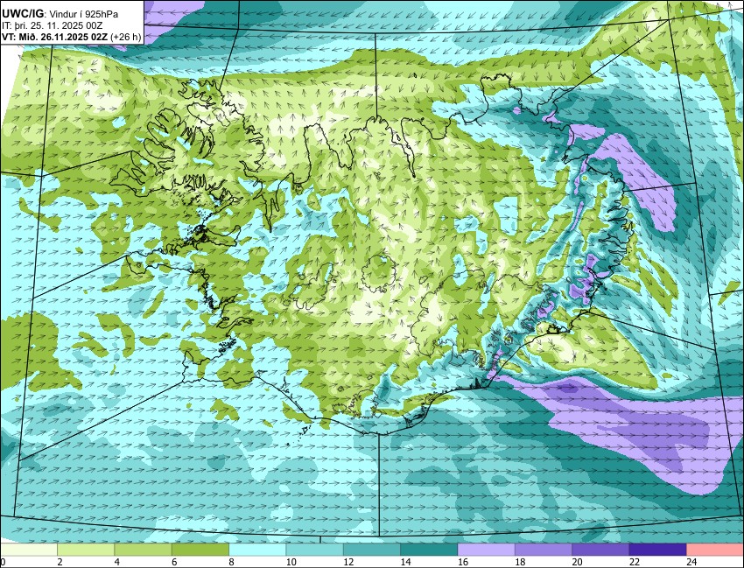Click the legend scale value "18"

[x=520, y=562]
